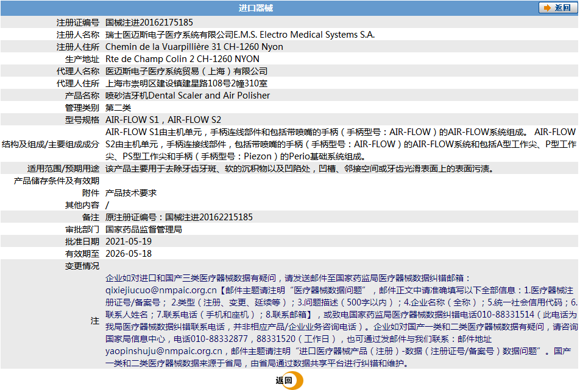Click the yaopinshuju@nmpaic.org.cn email address
The image size is (580, 390).
(164, 351)
